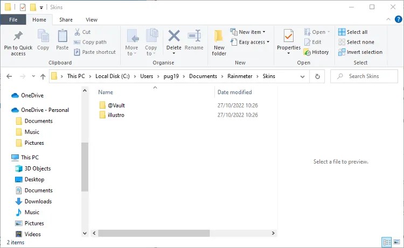The width and height of the screenshot is (404, 248).
Task: Select the illustro folder
Action: [x=112, y=115]
